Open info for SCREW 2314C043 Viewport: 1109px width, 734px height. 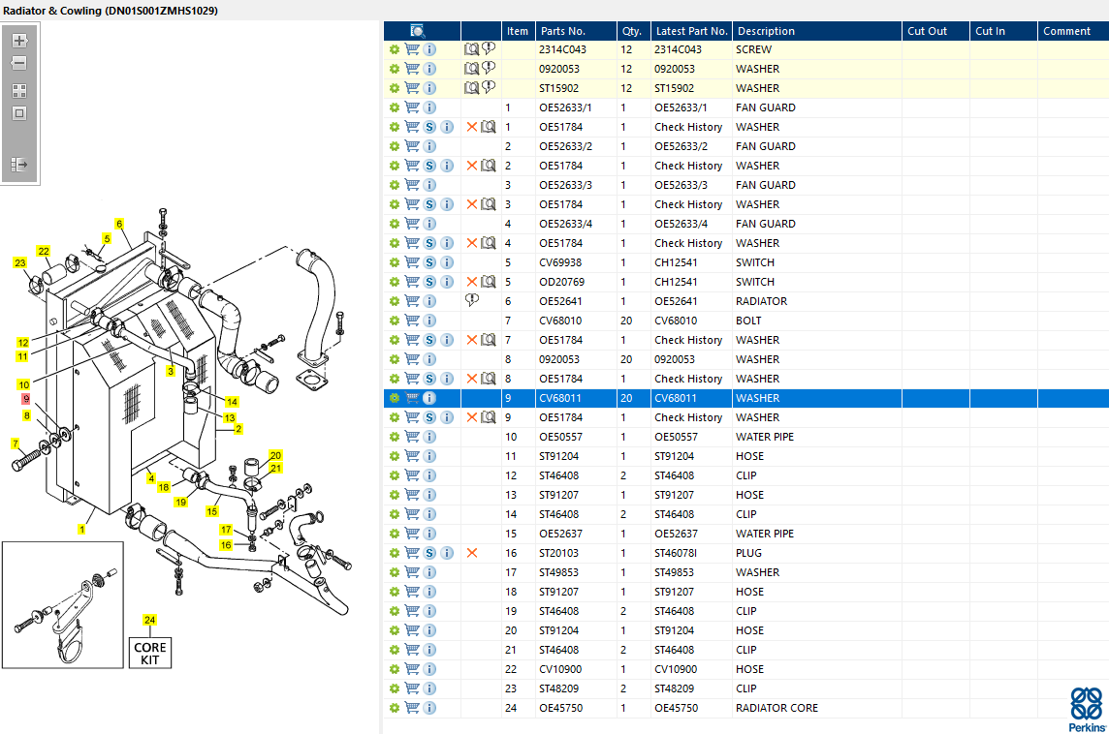tap(429, 49)
